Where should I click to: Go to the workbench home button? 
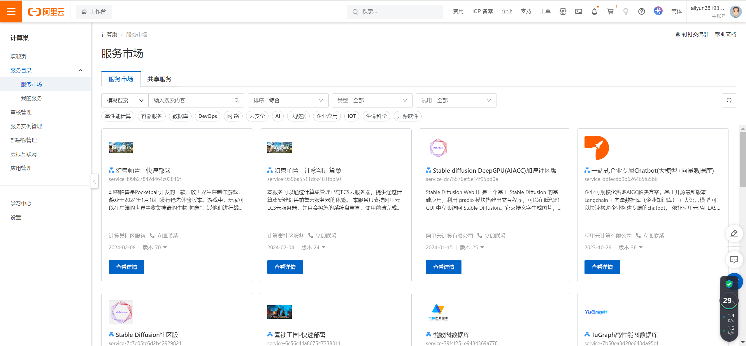click(94, 11)
